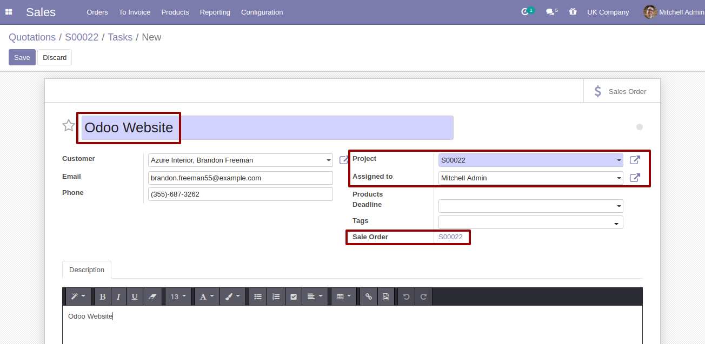Click the kanban state grey dot
The image size is (705, 344).
point(640,127)
